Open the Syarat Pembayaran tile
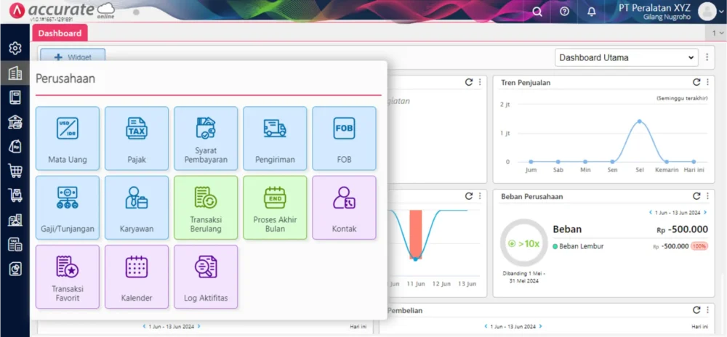727x337 pixels. [206, 139]
